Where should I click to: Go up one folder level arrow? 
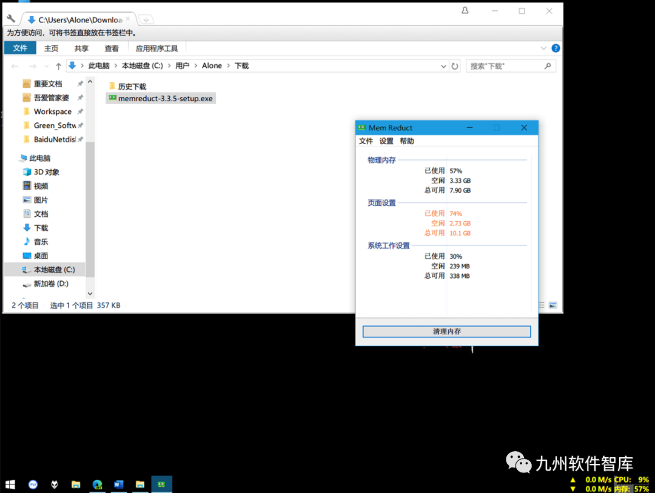click(59, 66)
